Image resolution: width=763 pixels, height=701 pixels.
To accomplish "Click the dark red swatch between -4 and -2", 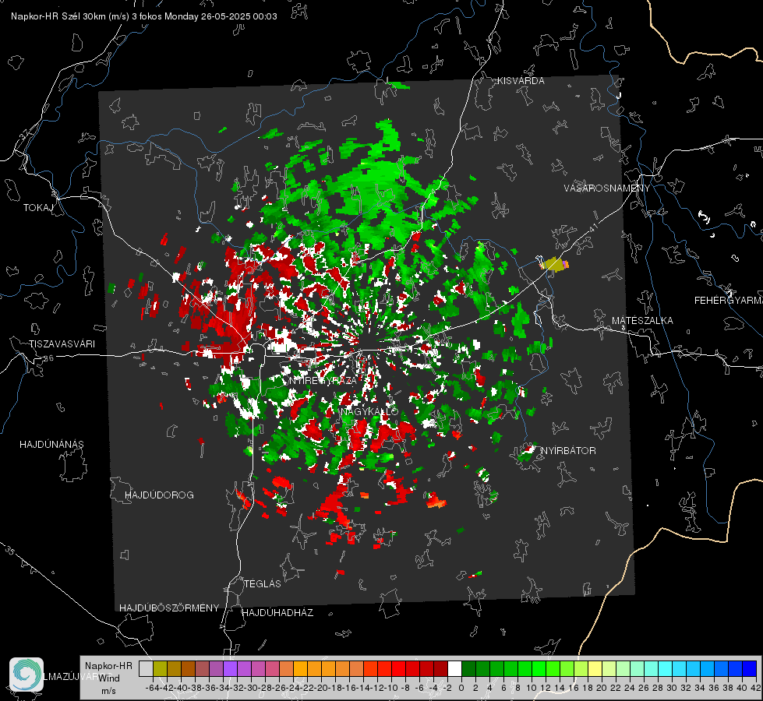I will (x=440, y=668).
